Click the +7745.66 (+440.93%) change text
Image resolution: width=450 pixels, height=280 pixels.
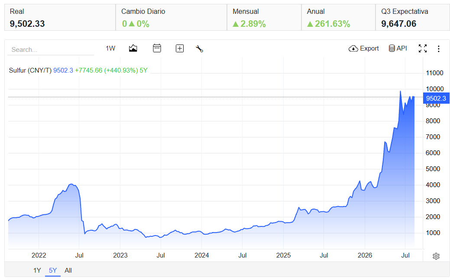tap(107, 70)
